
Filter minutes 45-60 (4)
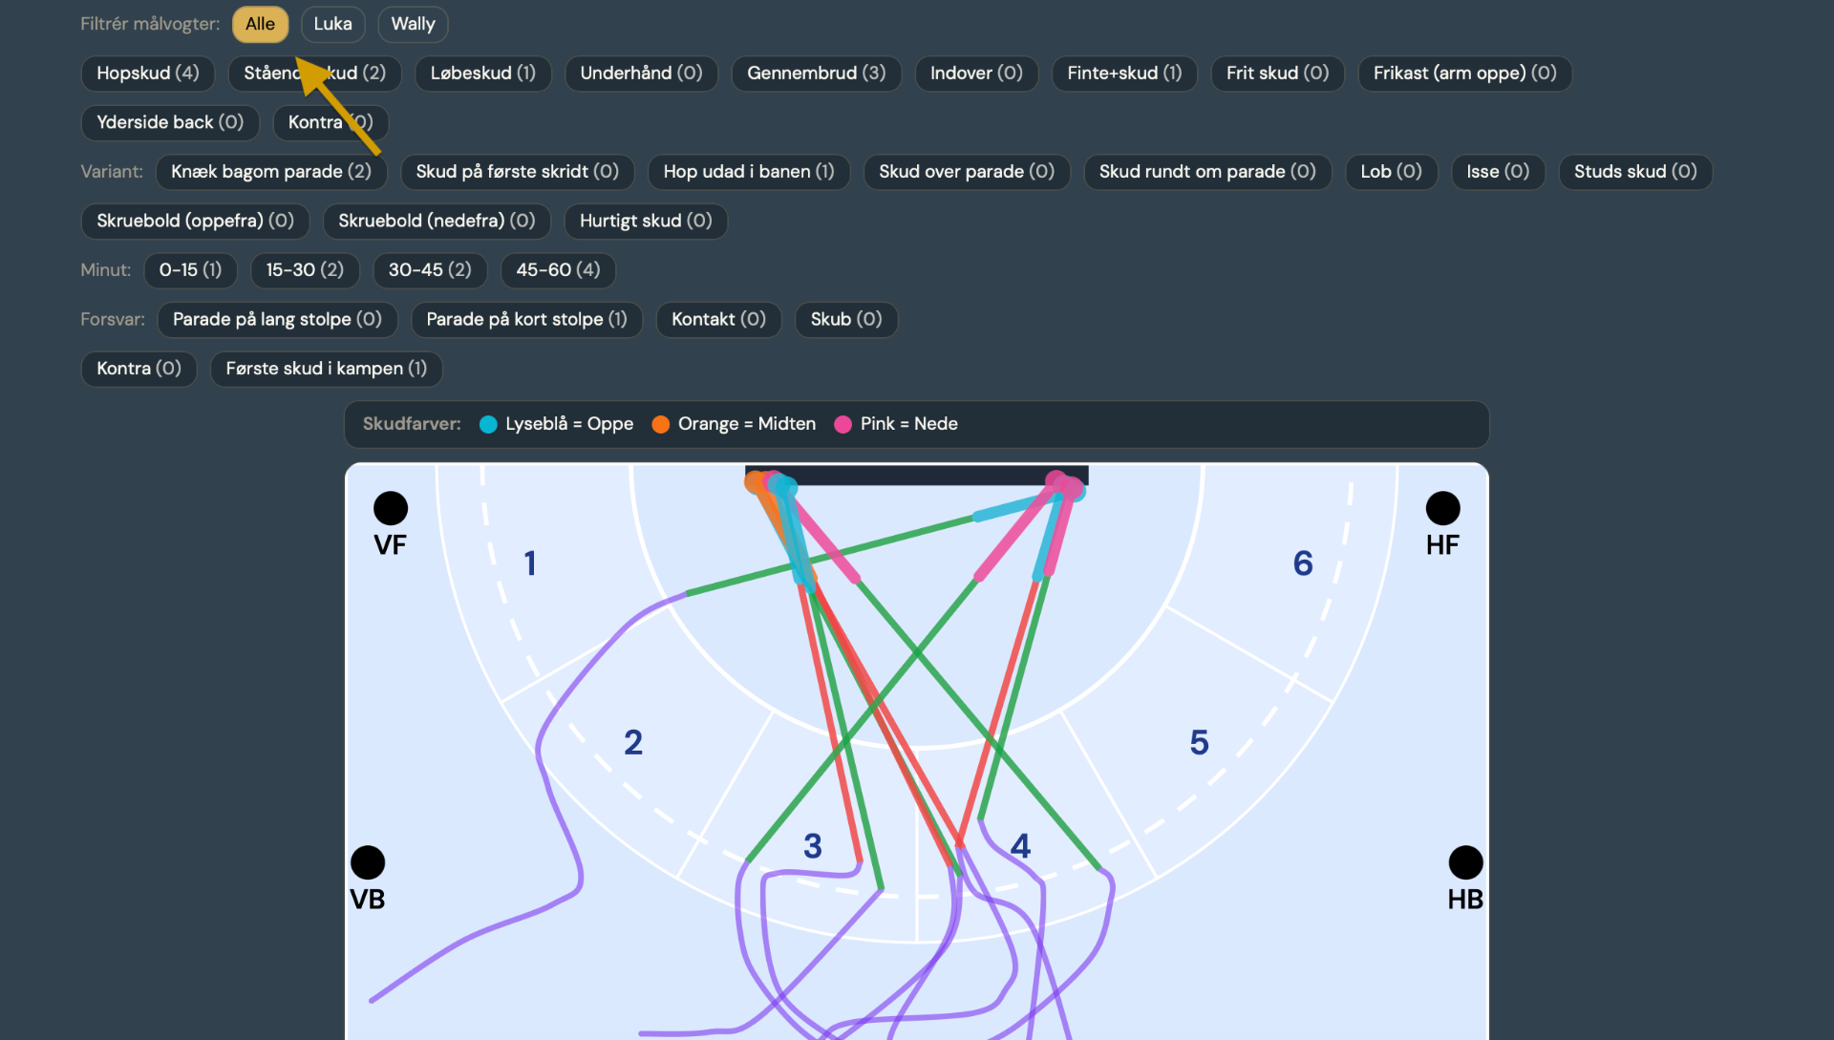[558, 270]
